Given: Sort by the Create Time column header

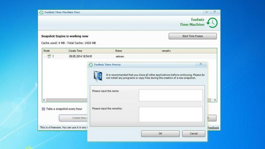Looking at the screenshot, I should click(90, 51).
